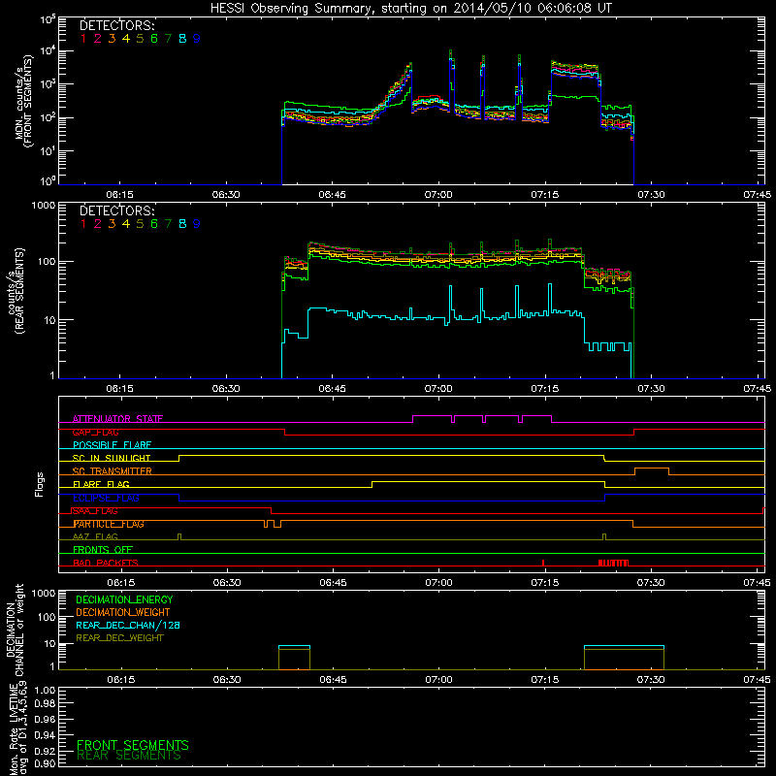Select detector 3 in front segments legend

(x=112, y=39)
